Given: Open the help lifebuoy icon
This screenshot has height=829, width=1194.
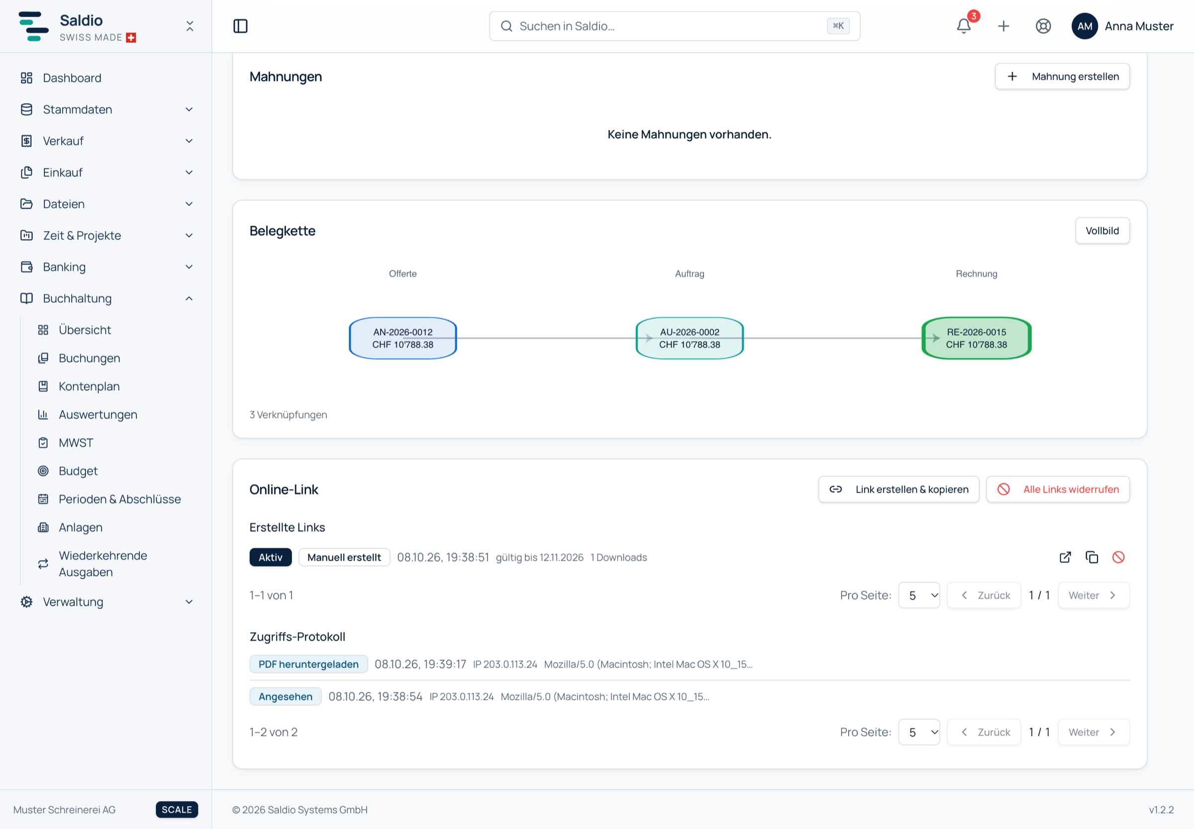Looking at the screenshot, I should [1043, 26].
